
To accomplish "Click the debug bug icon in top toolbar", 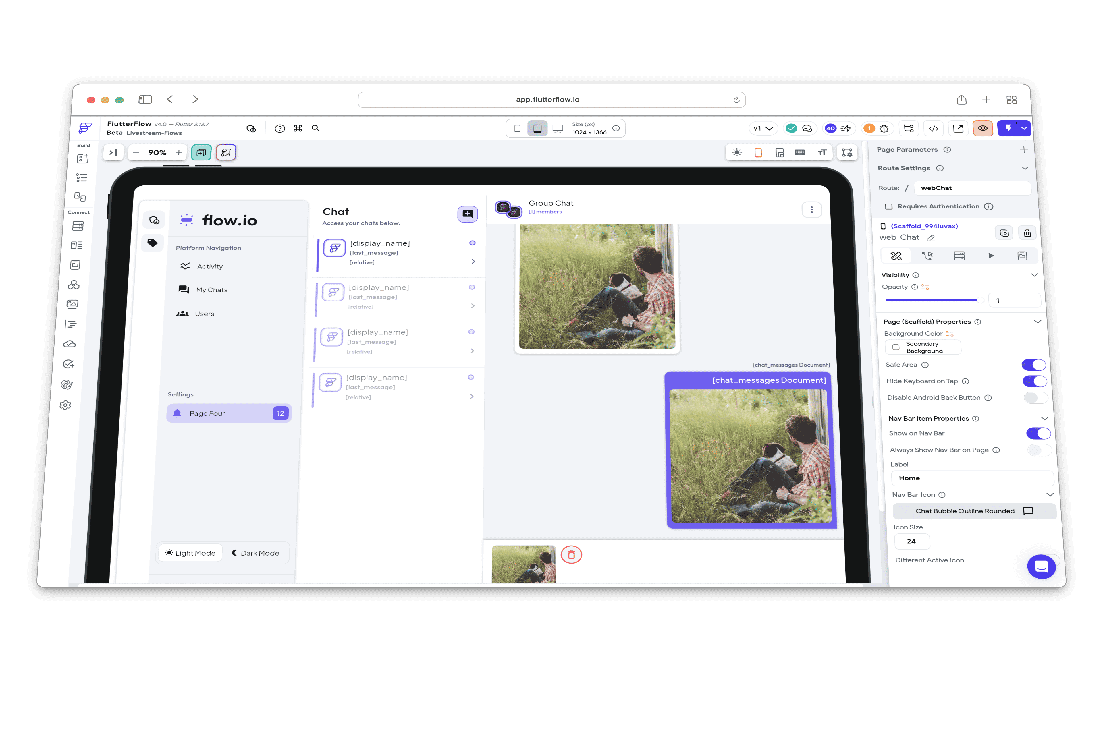I will click(x=884, y=128).
